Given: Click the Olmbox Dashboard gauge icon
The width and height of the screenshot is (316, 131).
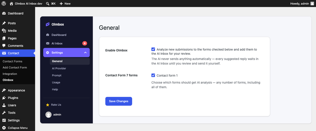Looking at the screenshot, I should click(48, 35).
